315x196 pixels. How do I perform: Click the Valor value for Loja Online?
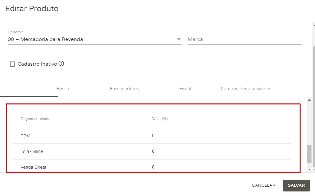pos(153,151)
